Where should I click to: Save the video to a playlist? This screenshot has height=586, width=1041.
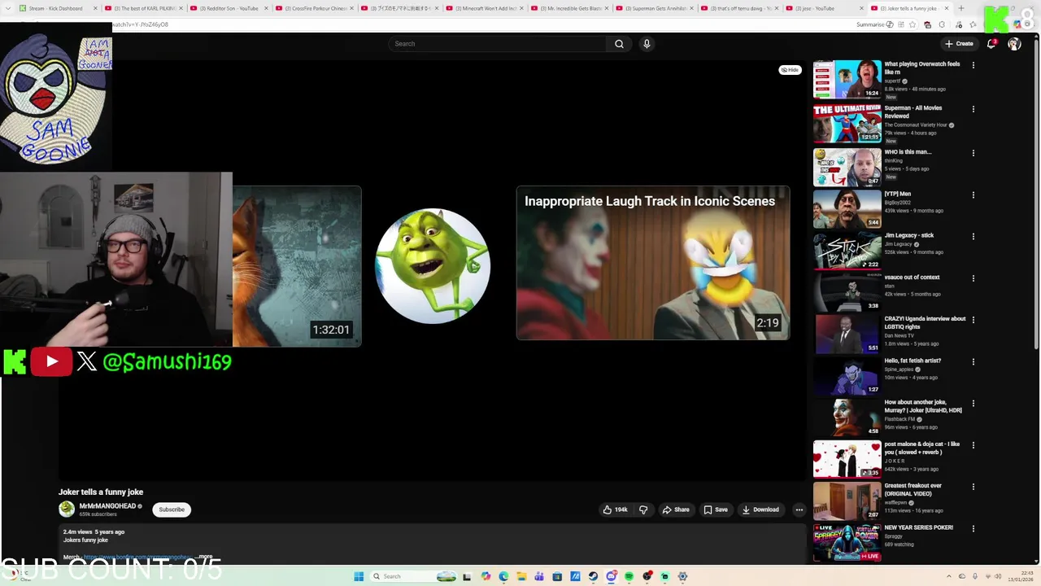click(x=716, y=509)
